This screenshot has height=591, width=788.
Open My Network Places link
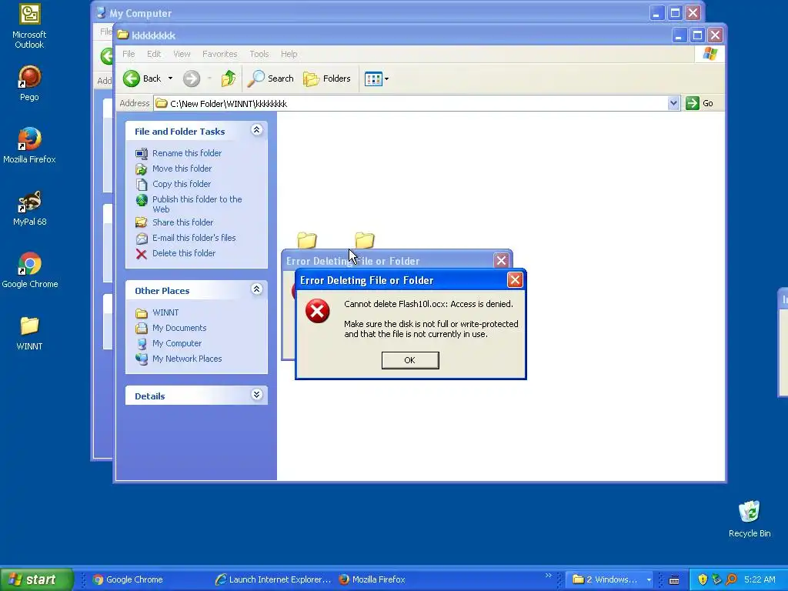(187, 359)
